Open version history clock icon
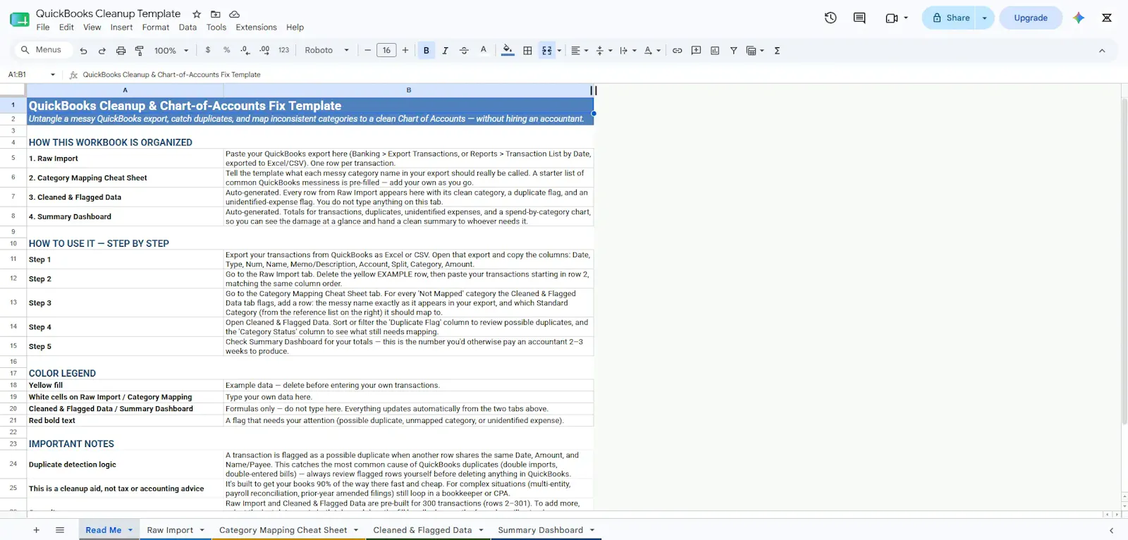The height and width of the screenshot is (540, 1128). click(x=830, y=18)
